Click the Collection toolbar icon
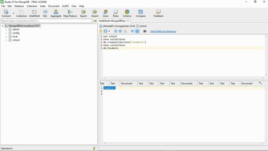Viewport: 268px width, 151px height. pos(21,13)
